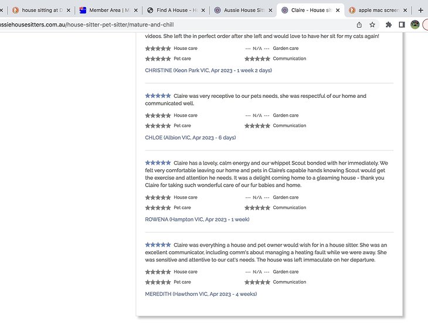
Task: Open reviewer CHRISTINE (Keon Park VIC) link
Action: point(208,70)
